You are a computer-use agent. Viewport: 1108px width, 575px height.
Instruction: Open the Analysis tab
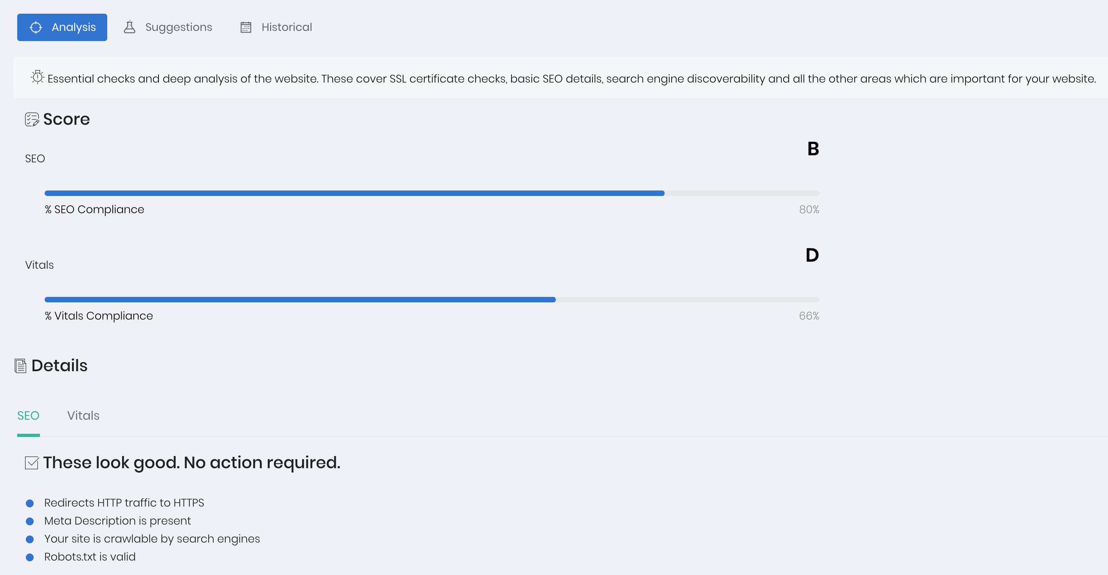coord(62,27)
